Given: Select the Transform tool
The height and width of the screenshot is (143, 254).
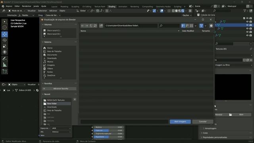Looking at the screenshot, I should 4,52.
